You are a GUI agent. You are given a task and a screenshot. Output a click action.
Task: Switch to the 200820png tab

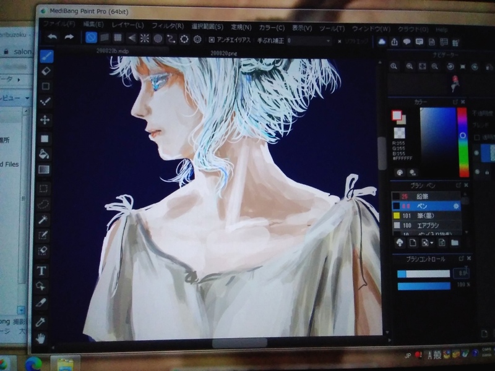(x=223, y=53)
